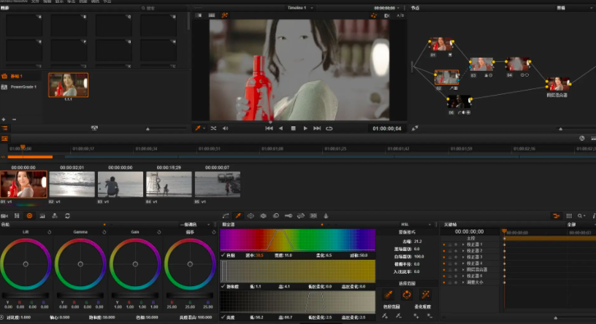Reset the Lift color wheel
596x324 pixels.
coord(50,232)
